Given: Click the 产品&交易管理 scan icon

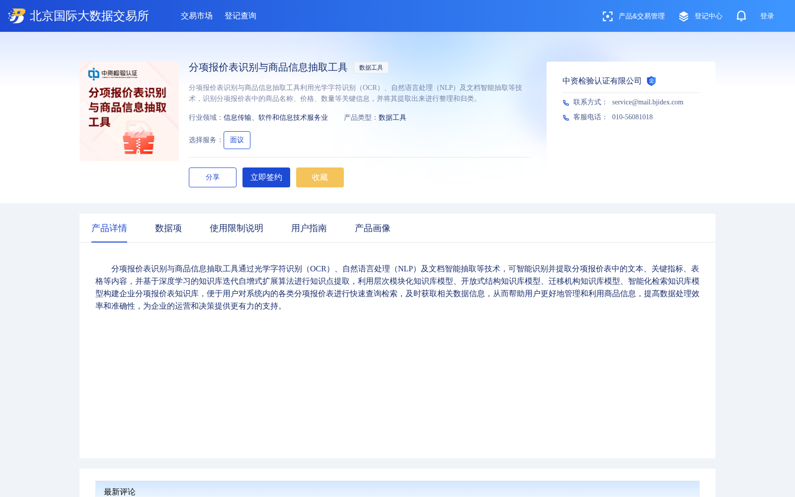Looking at the screenshot, I should [607, 16].
